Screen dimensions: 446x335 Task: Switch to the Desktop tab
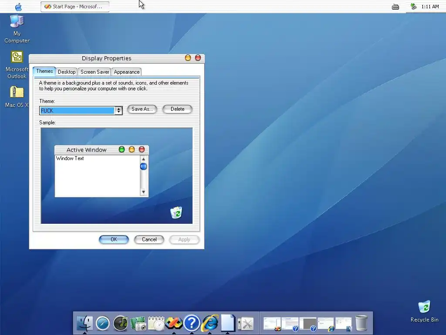coord(67,72)
